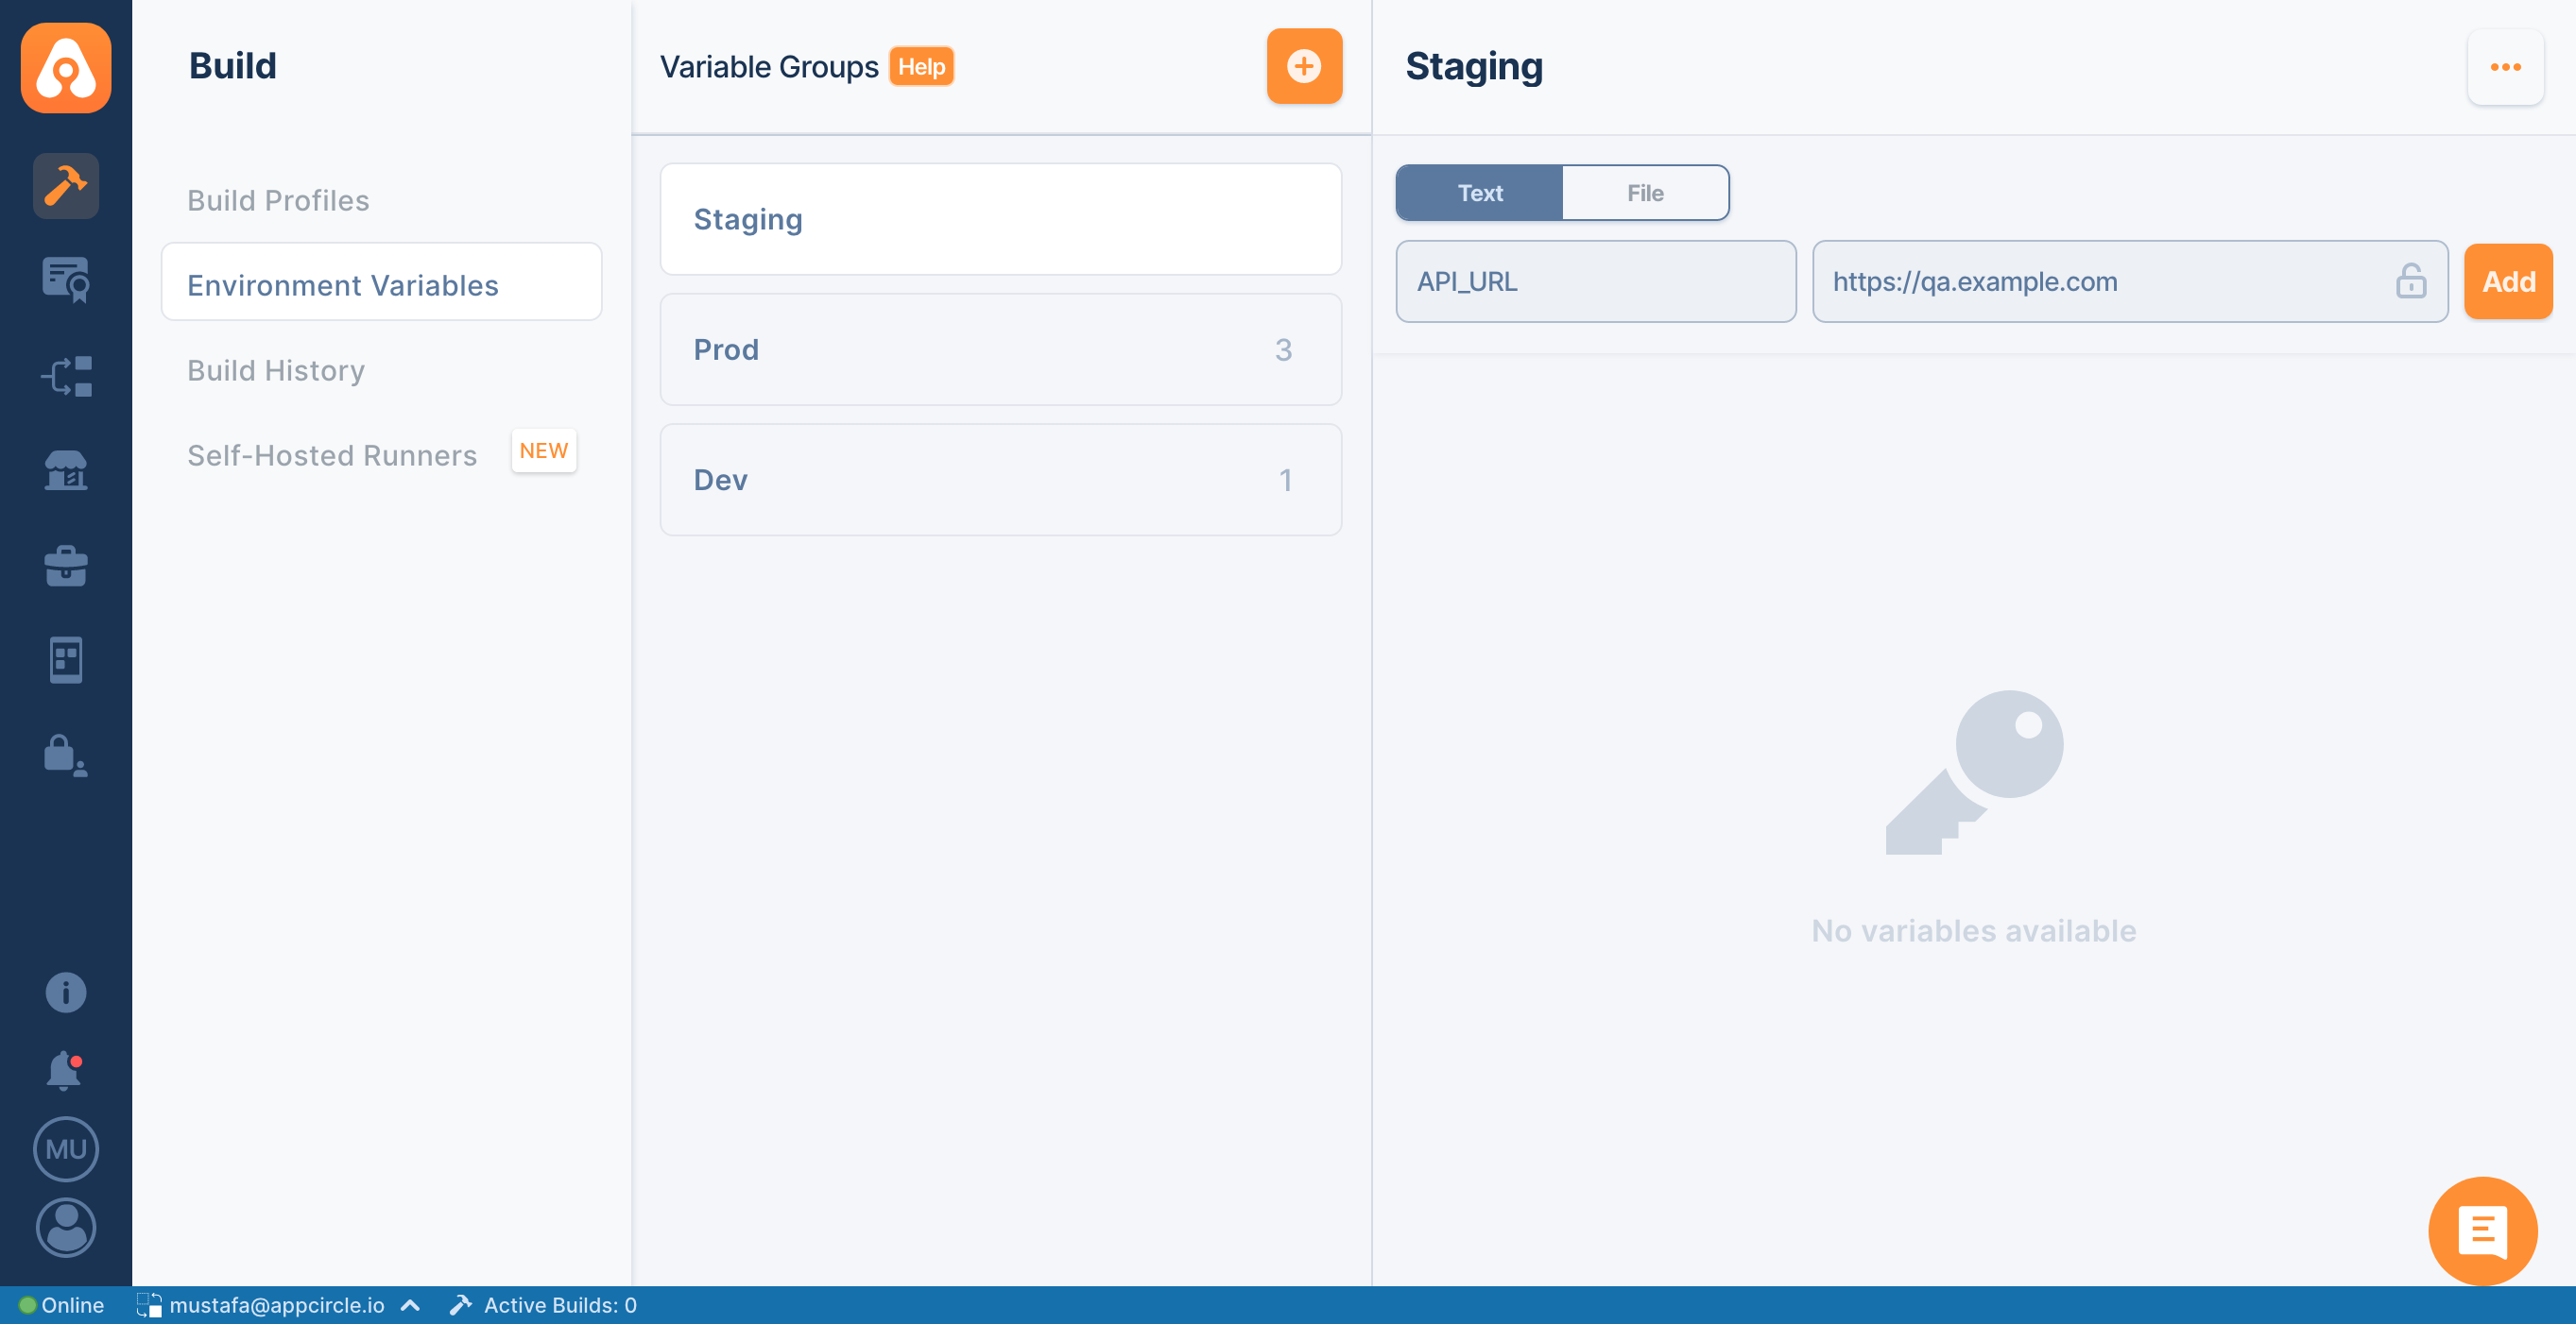Click the MU organization avatar
Image resolution: width=2576 pixels, height=1324 pixels.
66,1149
